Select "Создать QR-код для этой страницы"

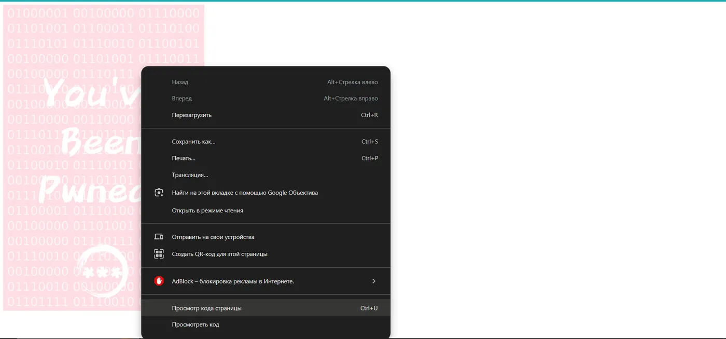tap(266, 254)
